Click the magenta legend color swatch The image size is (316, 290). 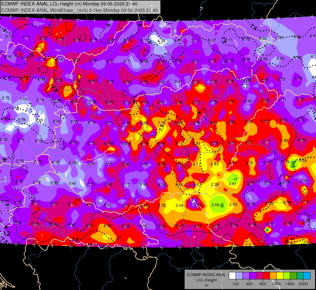pyautogui.click(x=260, y=275)
